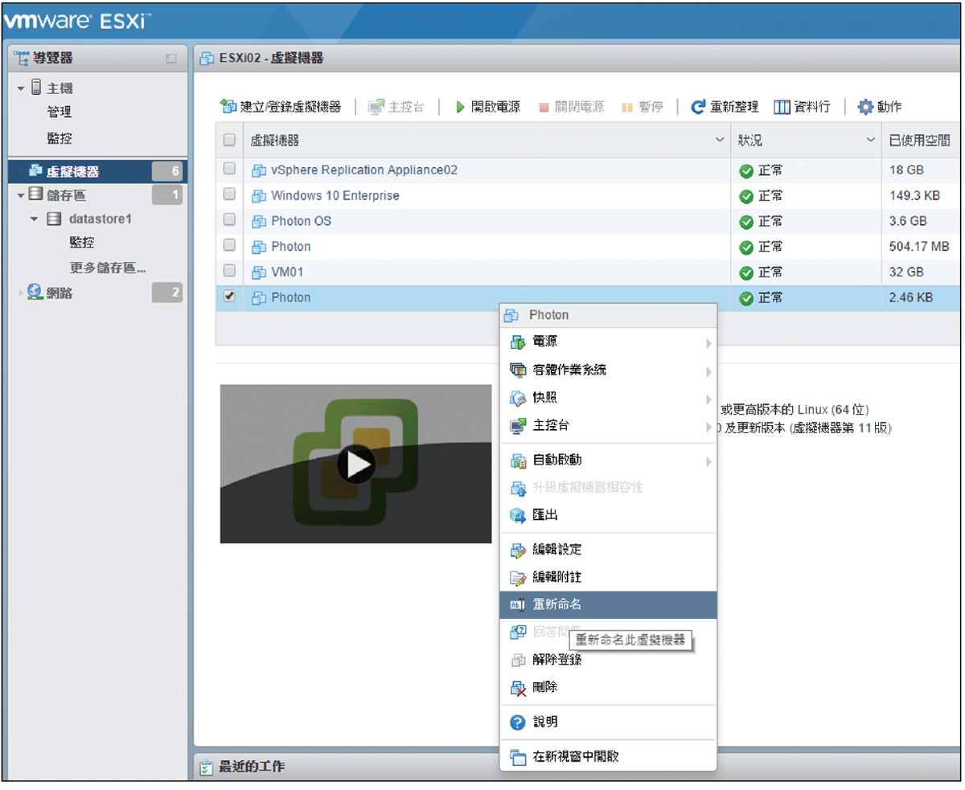Open the Windows 10 Enterprise VM link
The width and height of the screenshot is (965, 790).
(x=335, y=195)
